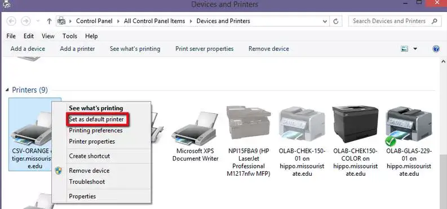
Task: Click Add a device
Action: (28, 48)
